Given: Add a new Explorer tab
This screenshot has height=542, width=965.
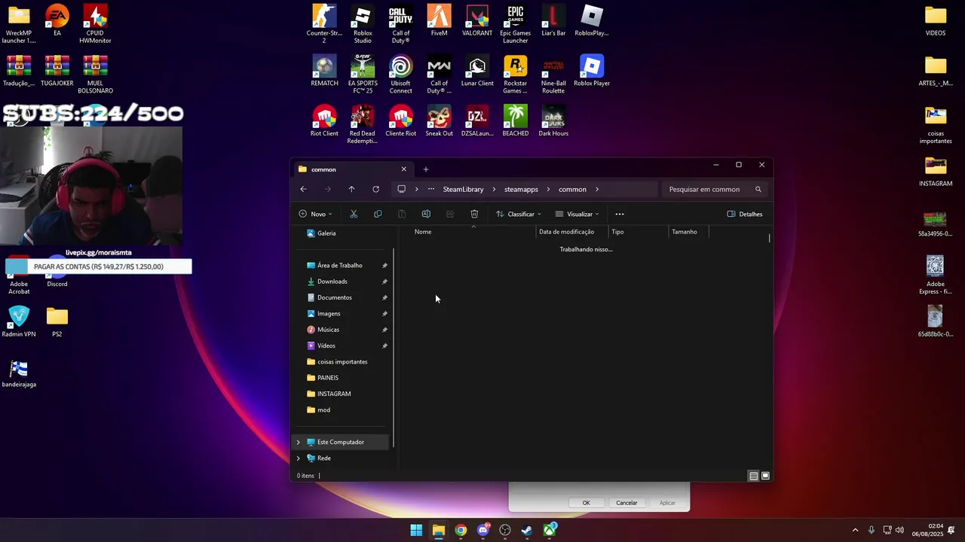Looking at the screenshot, I should pyautogui.click(x=425, y=169).
